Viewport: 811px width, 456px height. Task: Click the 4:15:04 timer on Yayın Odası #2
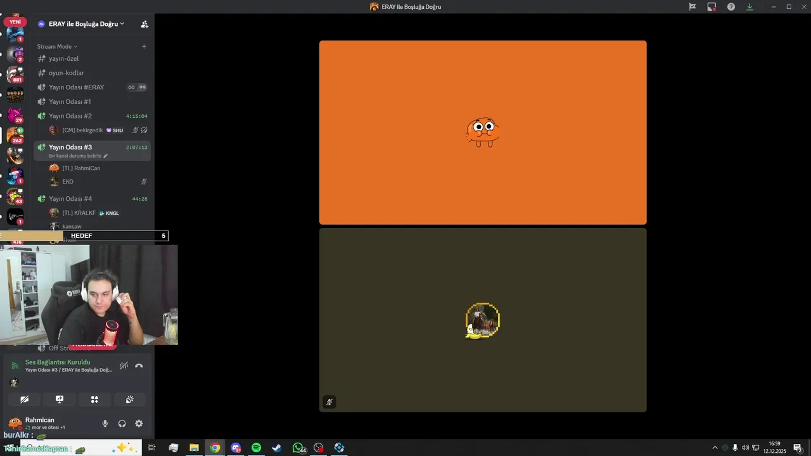point(137,117)
